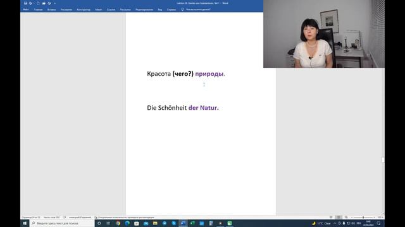Click 'Die Schönheit' in the document
The image size is (405, 227).
pyautogui.click(x=167, y=108)
